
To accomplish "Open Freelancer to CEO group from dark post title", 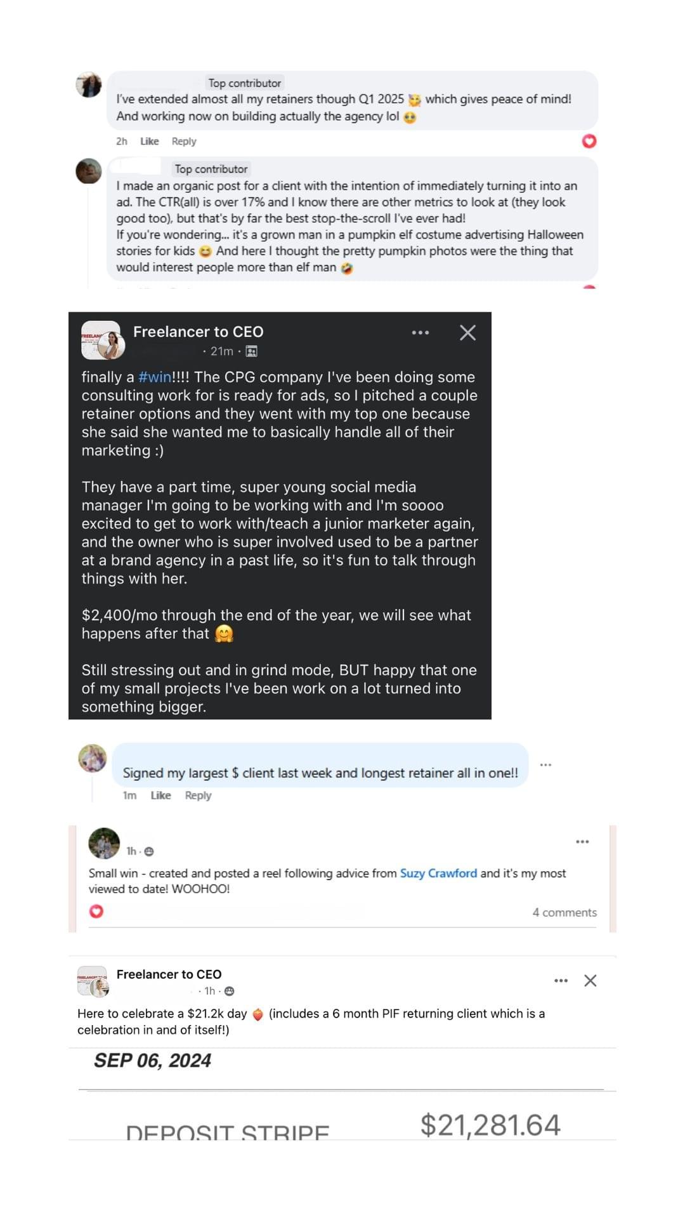I will [x=198, y=332].
